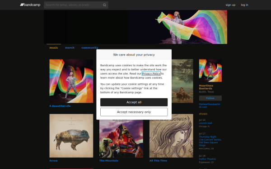Click the shows heading link

coord(203,114)
